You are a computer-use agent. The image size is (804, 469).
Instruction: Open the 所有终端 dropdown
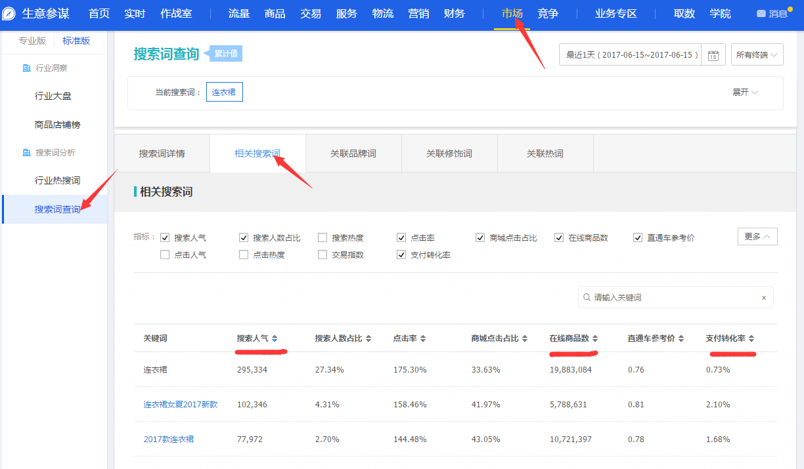click(757, 55)
